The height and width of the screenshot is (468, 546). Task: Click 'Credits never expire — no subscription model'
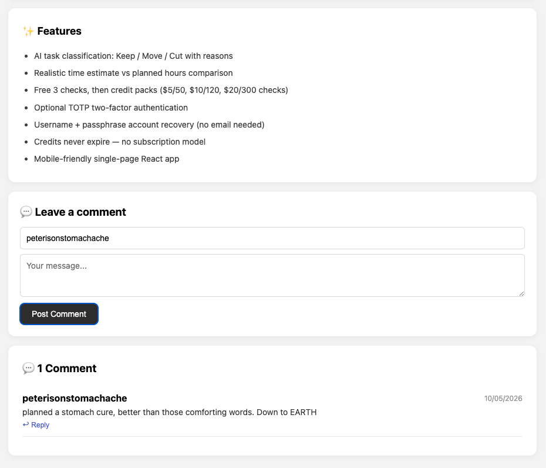pyautogui.click(x=120, y=142)
